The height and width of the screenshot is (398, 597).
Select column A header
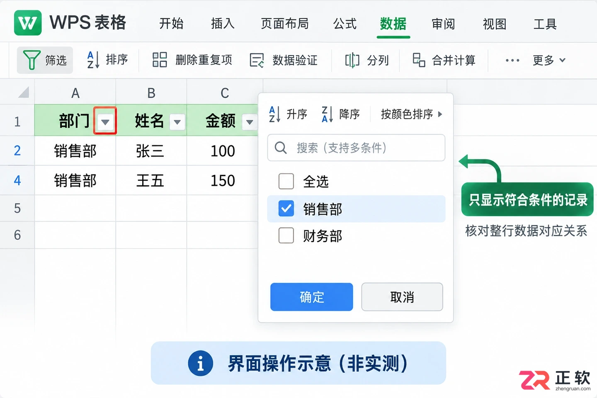coord(75,92)
